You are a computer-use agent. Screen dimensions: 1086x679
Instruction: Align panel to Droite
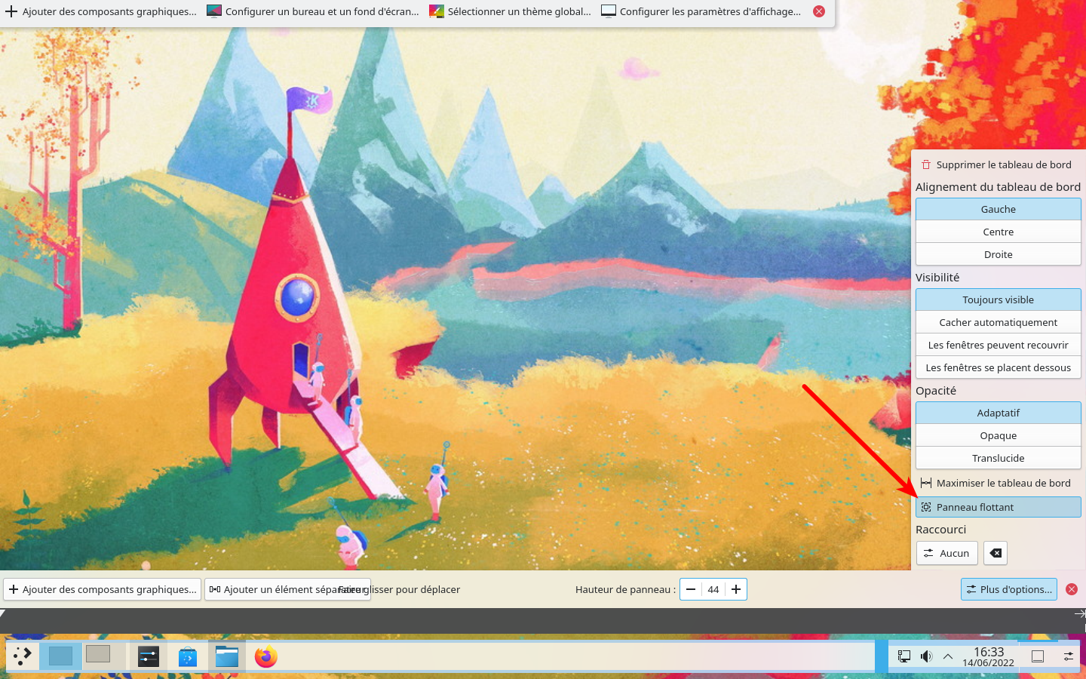tap(999, 254)
